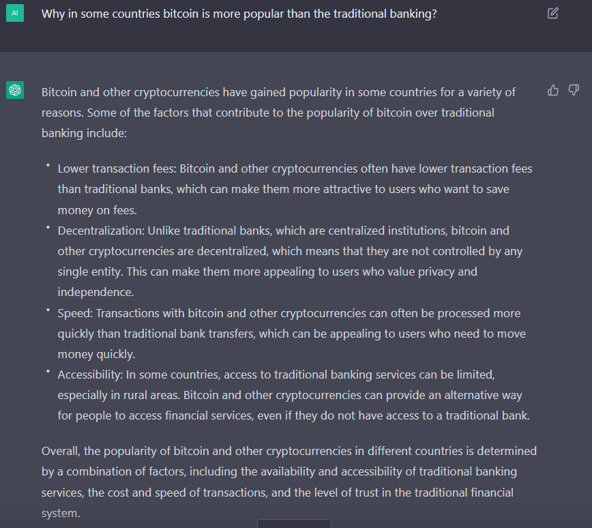The height and width of the screenshot is (528, 592).
Task: Click the 'Speed' bullet heading
Action: [x=75, y=314]
